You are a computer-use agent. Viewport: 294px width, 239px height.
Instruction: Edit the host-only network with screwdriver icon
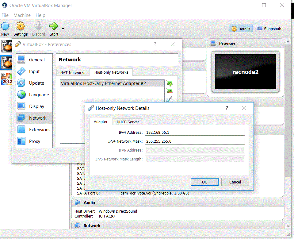(170, 98)
